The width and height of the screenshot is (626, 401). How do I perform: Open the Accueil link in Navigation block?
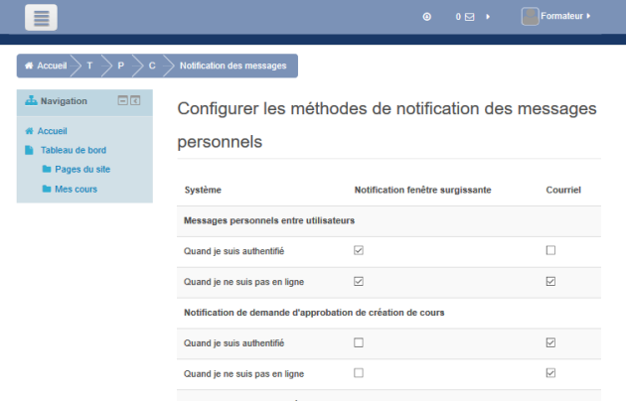[52, 131]
